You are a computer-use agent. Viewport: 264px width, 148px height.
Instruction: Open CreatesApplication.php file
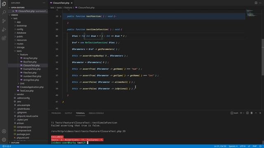point(32,87)
